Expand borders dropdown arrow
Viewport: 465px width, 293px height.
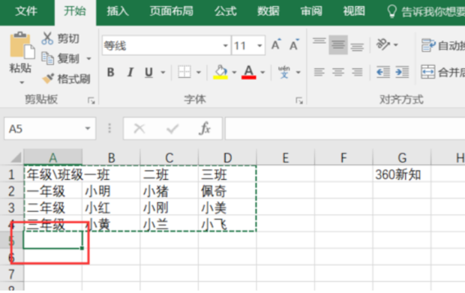tap(199, 72)
